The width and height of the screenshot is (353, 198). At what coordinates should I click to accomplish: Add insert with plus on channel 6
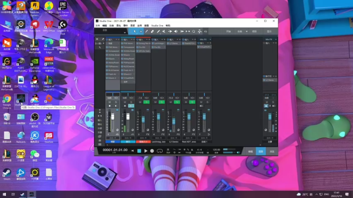195,40
